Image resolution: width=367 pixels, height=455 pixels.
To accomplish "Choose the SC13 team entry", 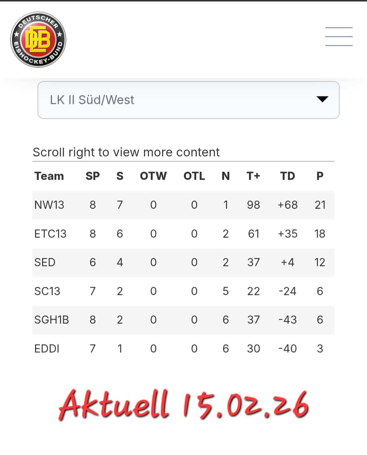I will coord(47,291).
